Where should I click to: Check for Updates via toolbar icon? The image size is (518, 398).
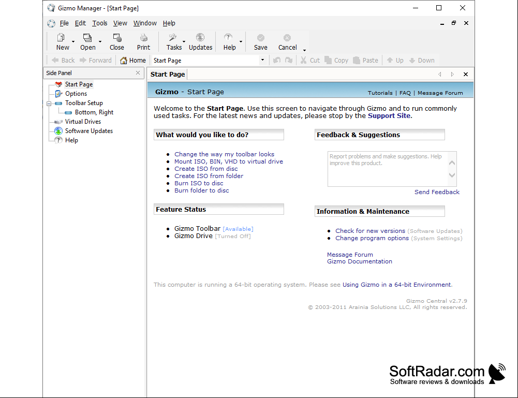coord(201,41)
